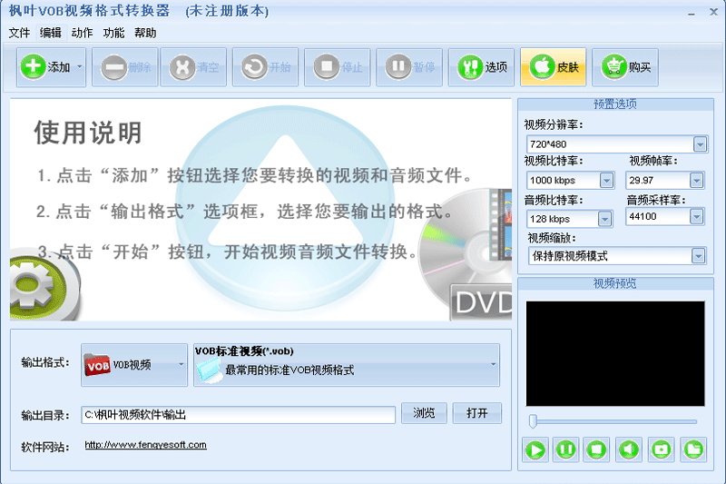
Task: Open the 视频比特率 1000 kbps dropdown
Action: pos(604,181)
